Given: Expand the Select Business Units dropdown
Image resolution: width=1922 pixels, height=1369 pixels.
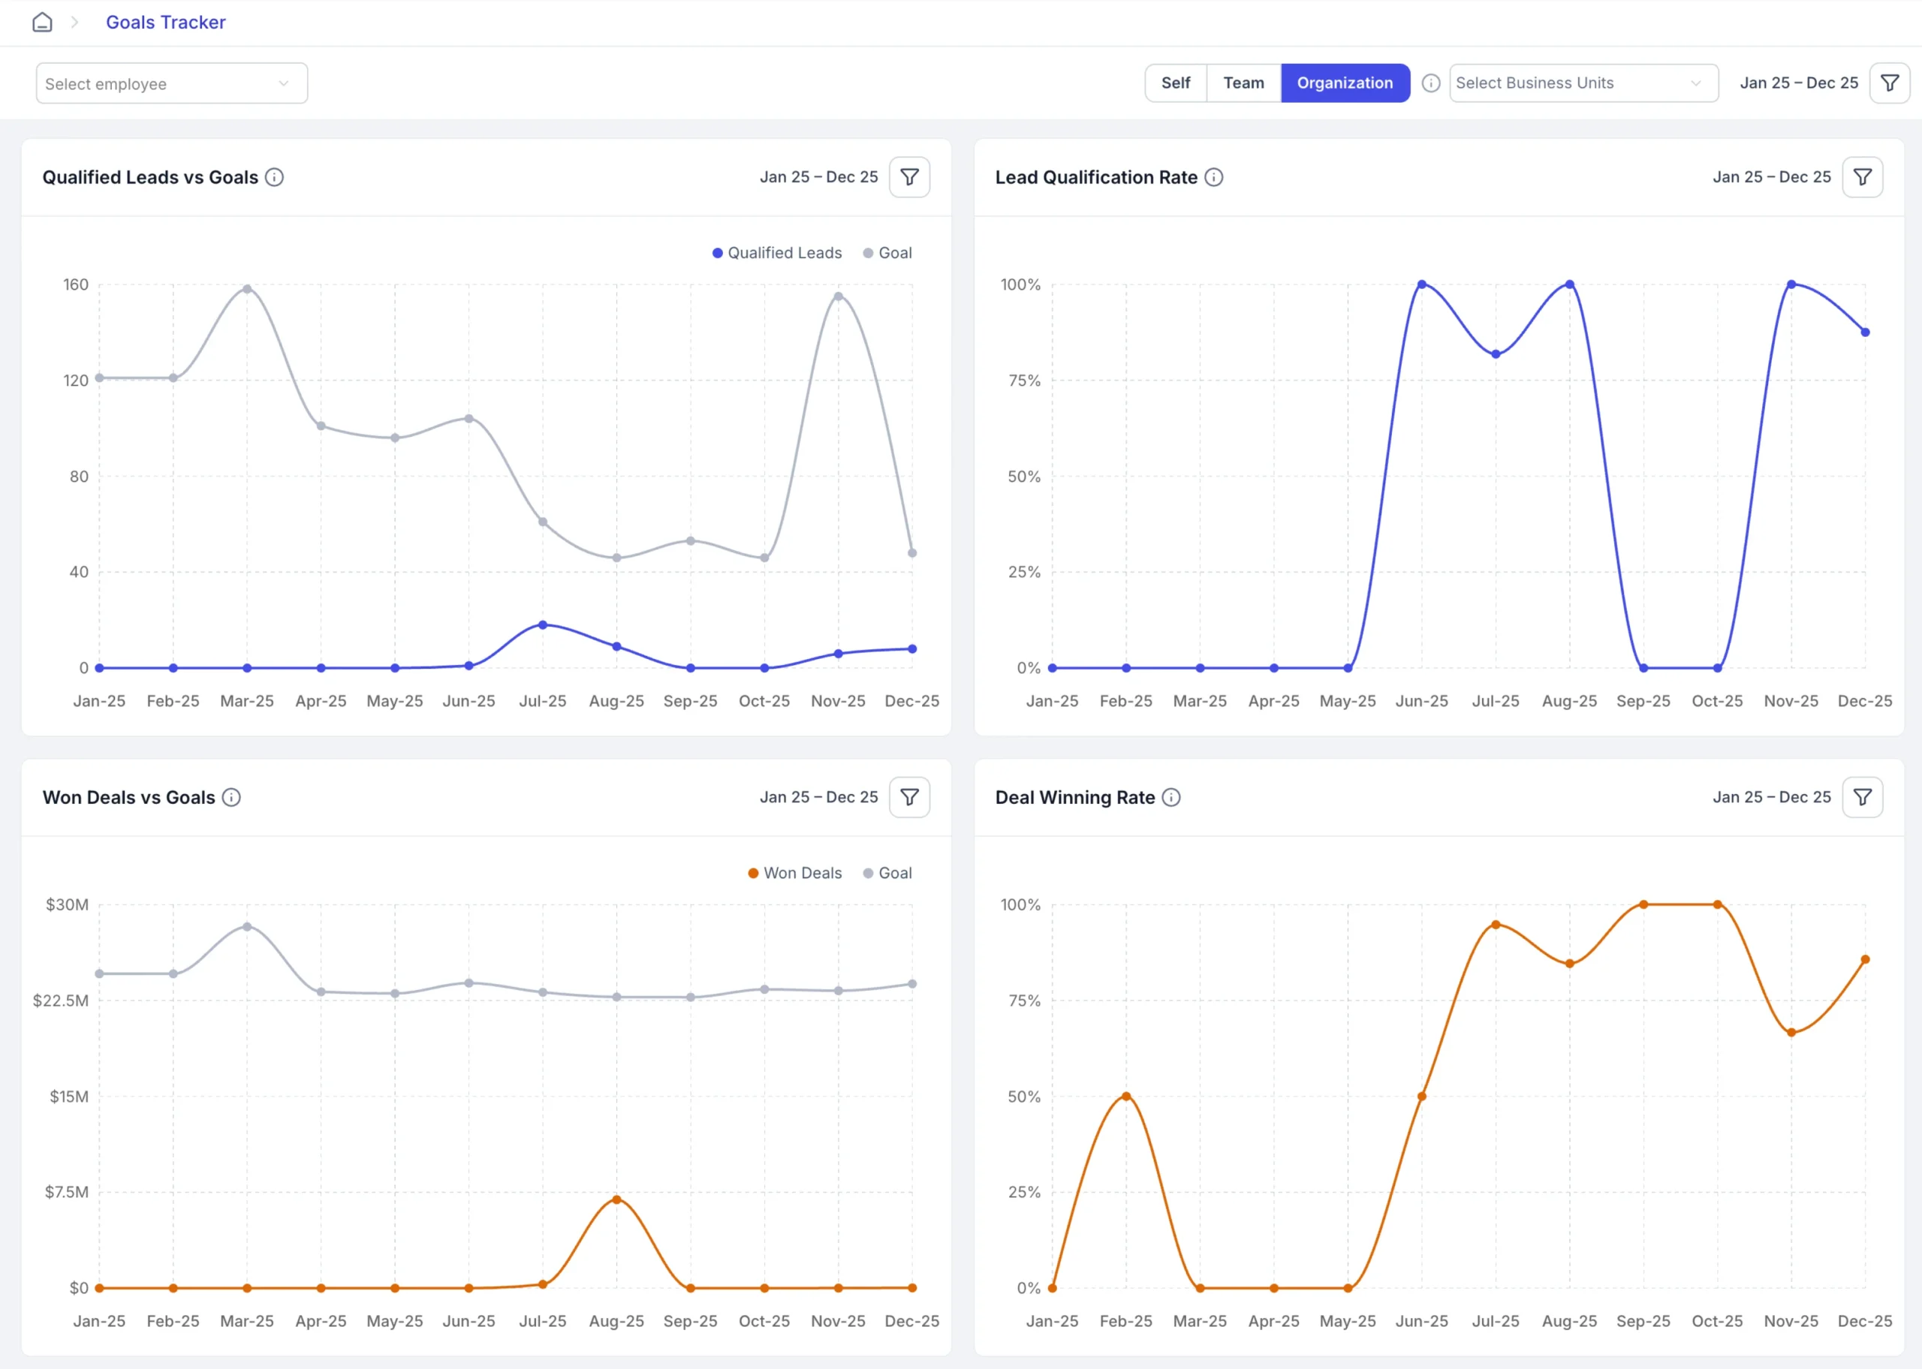Looking at the screenshot, I should coord(1583,83).
